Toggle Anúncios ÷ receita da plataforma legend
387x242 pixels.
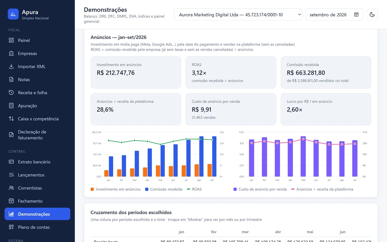click(322, 189)
